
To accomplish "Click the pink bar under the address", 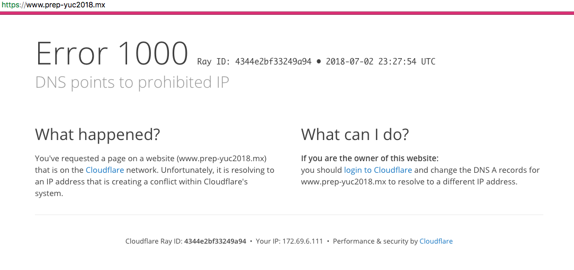I will (287, 13).
